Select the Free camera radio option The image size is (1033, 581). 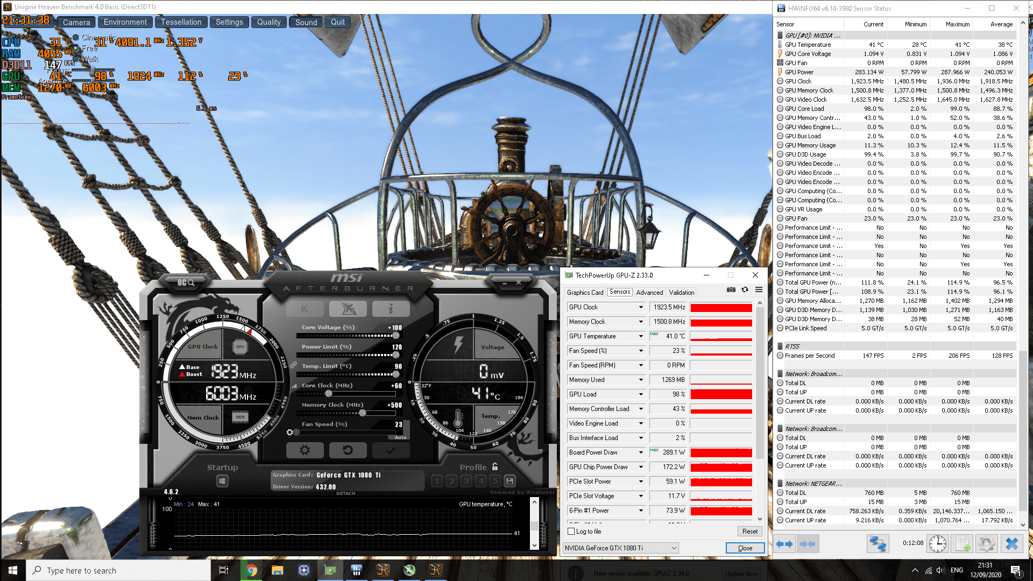[x=76, y=48]
